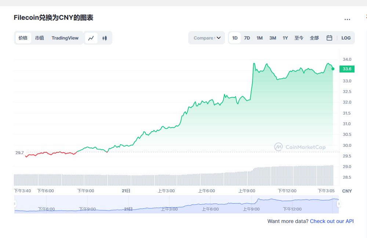Open the three-dot more options menu
The height and width of the screenshot is (238, 367).
pyautogui.click(x=347, y=19)
